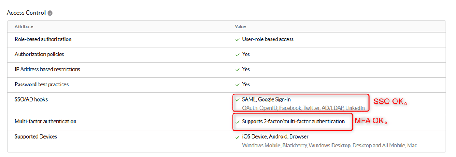Click the checkmark next to User-role based access
Image resolution: width=456 pixels, height=157 pixels.
[x=237, y=39]
